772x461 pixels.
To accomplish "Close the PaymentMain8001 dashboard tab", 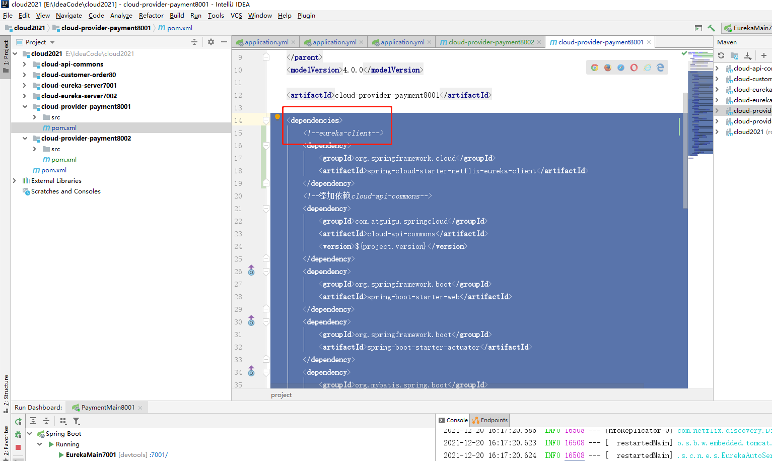I will pyautogui.click(x=140, y=408).
